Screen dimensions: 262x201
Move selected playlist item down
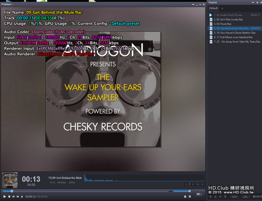click(220, 197)
